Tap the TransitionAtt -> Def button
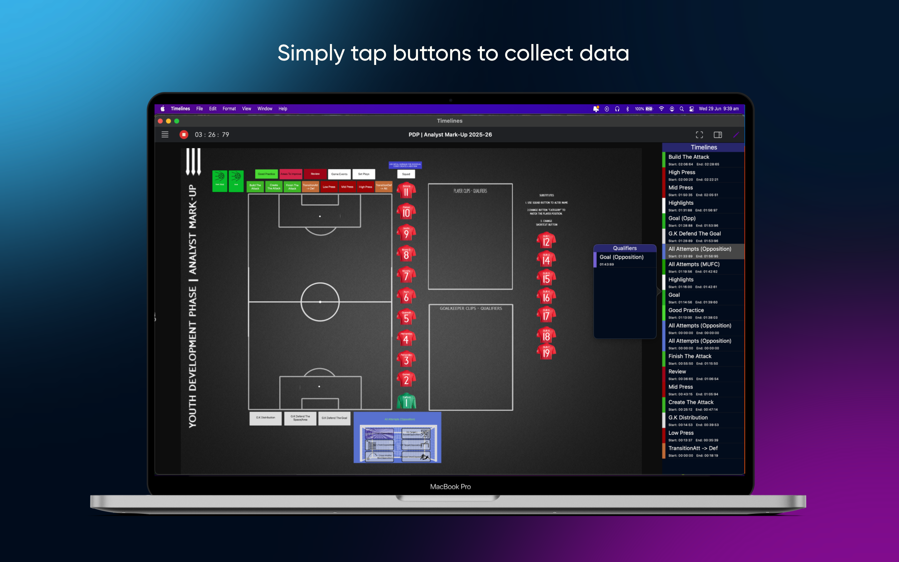Image resolution: width=899 pixels, height=562 pixels. (311, 187)
